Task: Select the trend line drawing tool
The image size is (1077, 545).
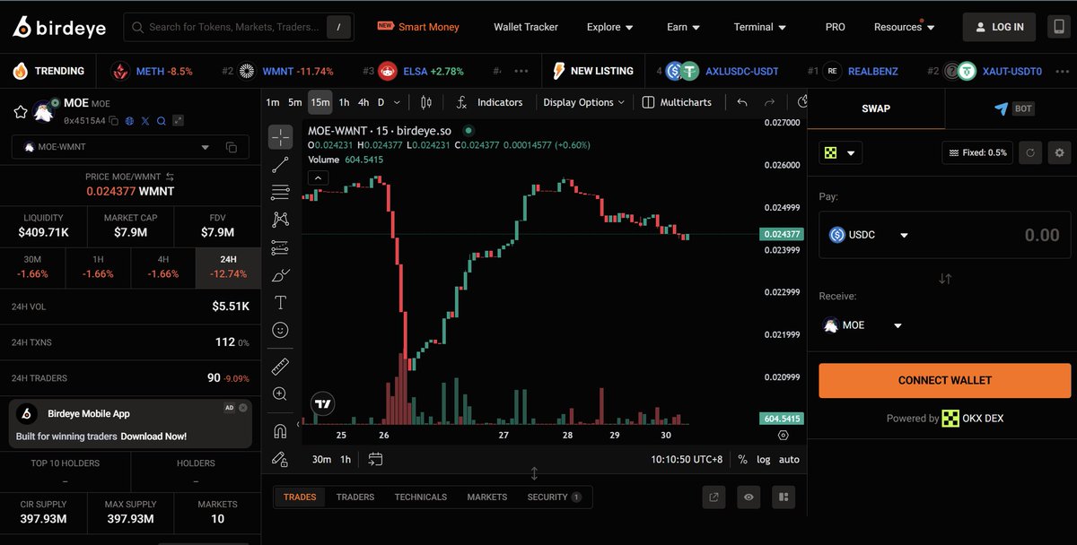Action: pos(280,164)
